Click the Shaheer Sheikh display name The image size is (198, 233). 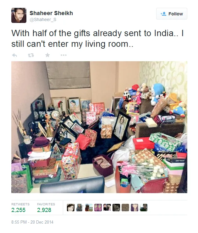[x=51, y=13]
